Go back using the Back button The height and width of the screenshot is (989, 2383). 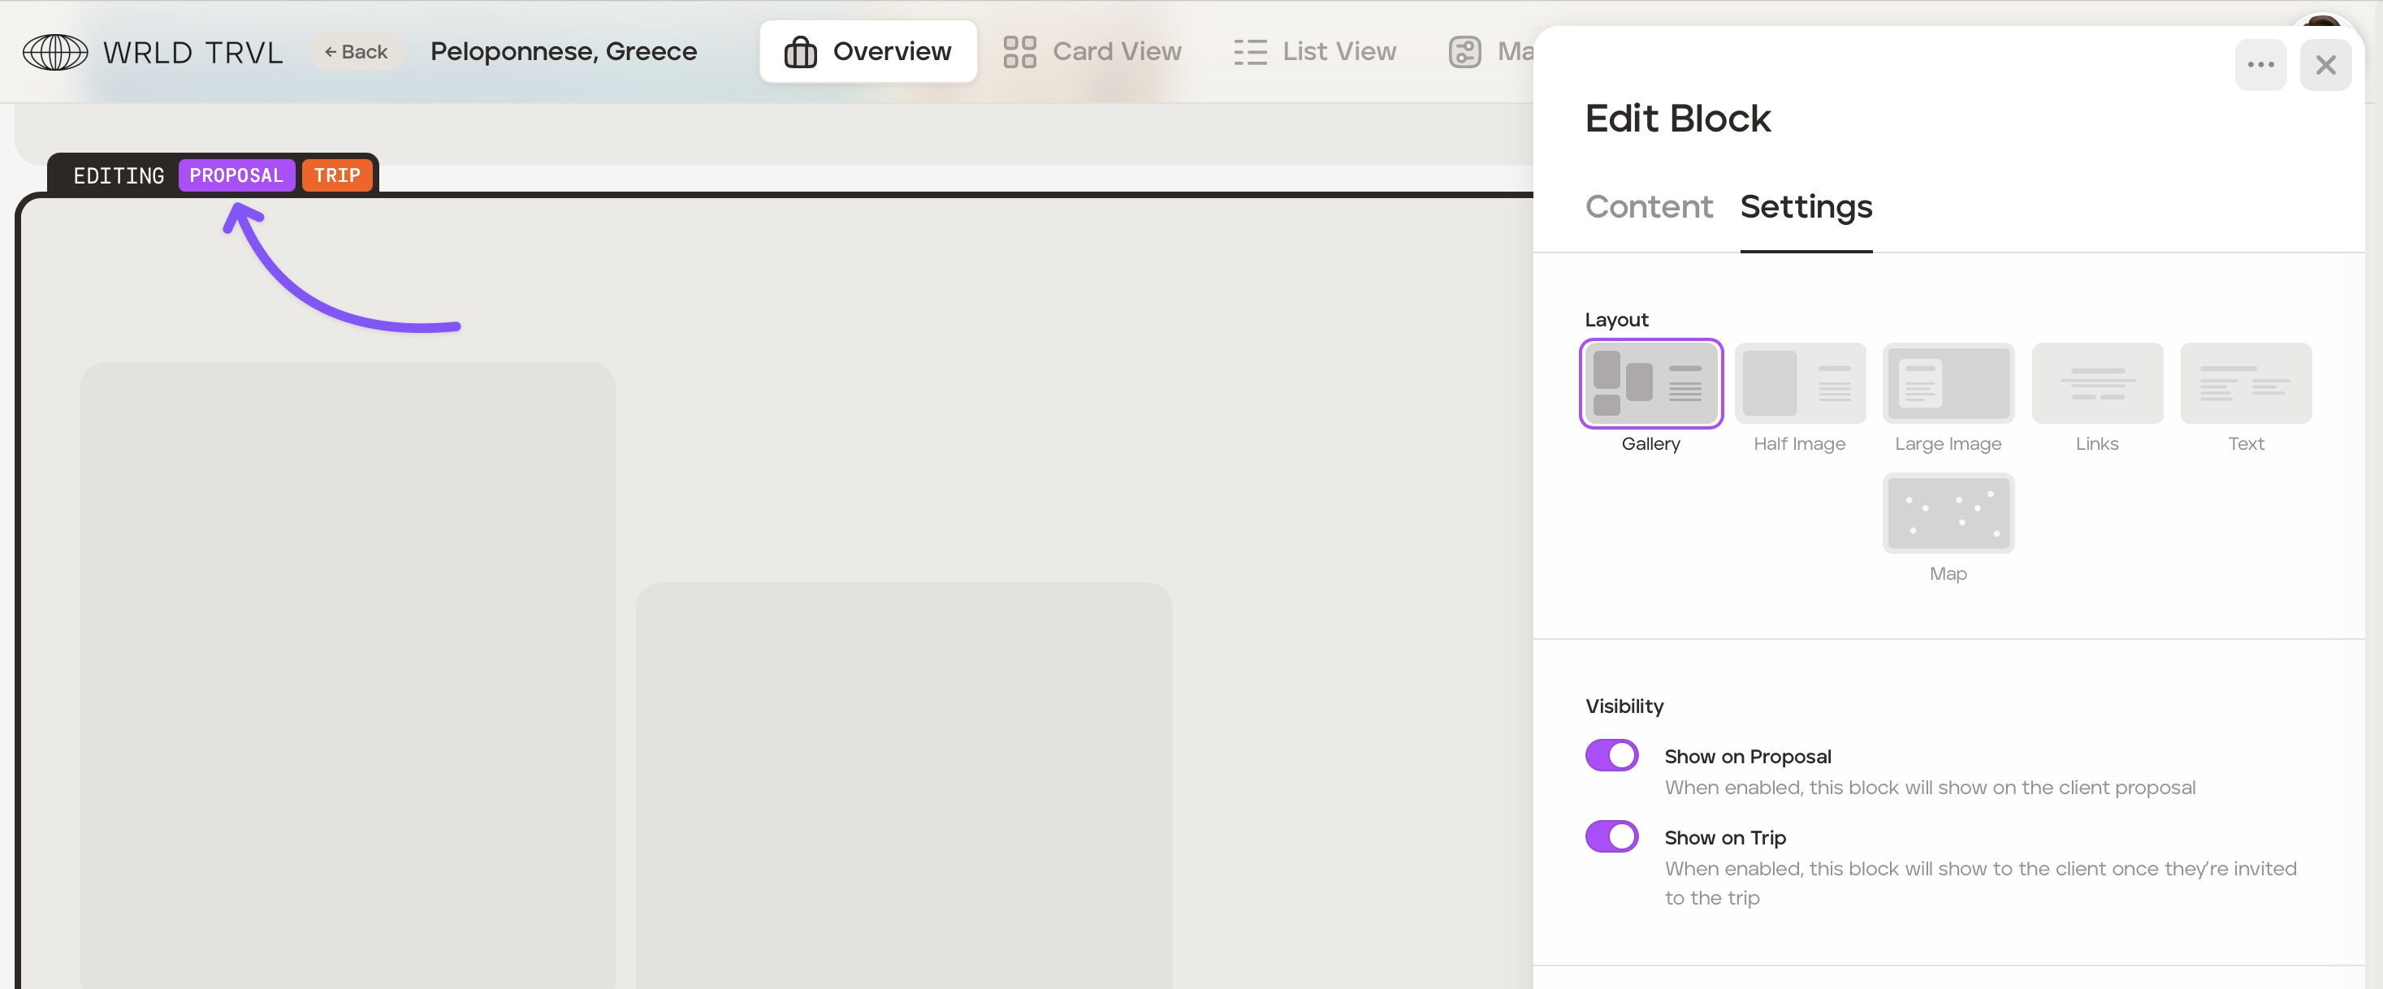(357, 52)
